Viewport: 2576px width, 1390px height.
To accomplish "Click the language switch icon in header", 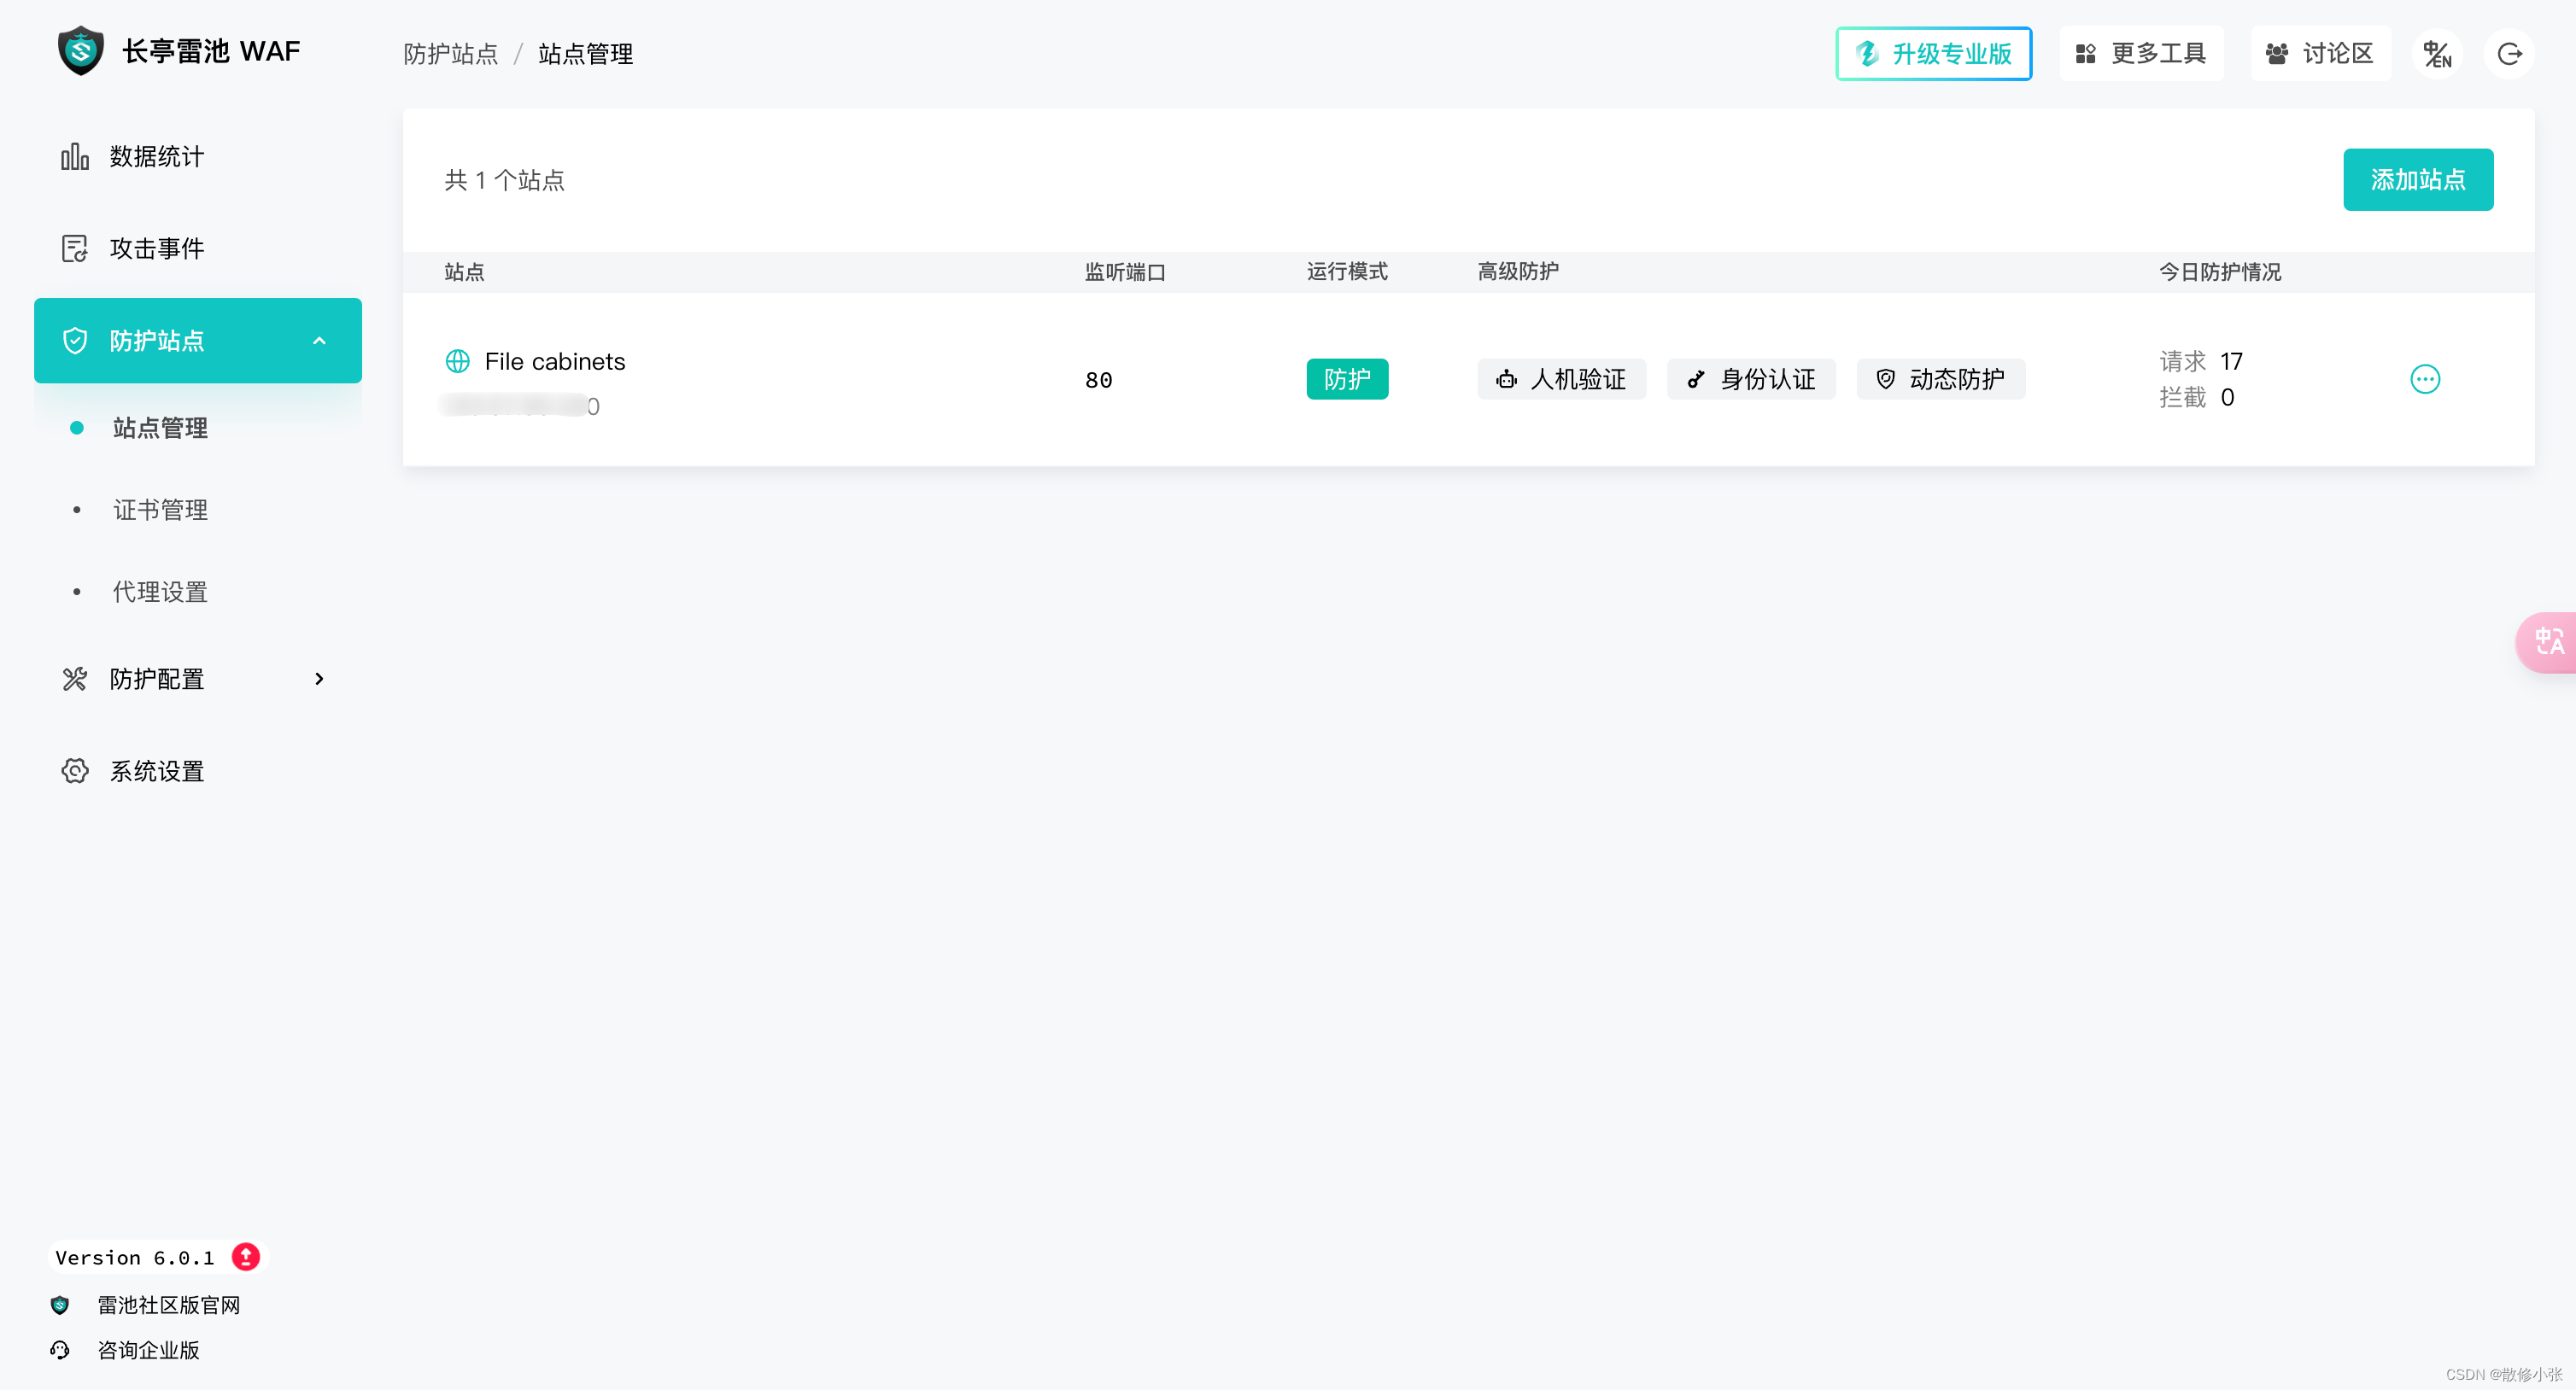I will [2436, 54].
